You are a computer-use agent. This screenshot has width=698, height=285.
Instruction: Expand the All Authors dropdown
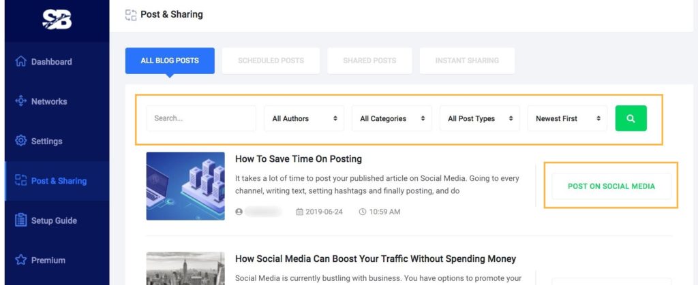(304, 118)
